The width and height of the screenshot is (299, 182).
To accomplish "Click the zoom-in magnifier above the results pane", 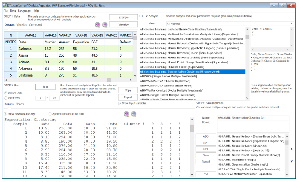I will pos(127,114).
